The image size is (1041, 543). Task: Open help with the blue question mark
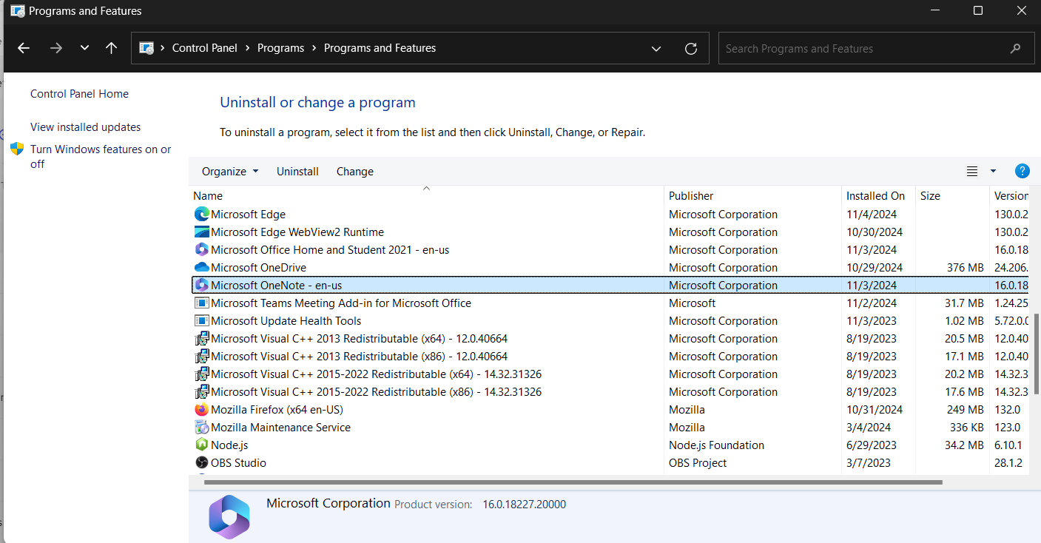[1023, 171]
